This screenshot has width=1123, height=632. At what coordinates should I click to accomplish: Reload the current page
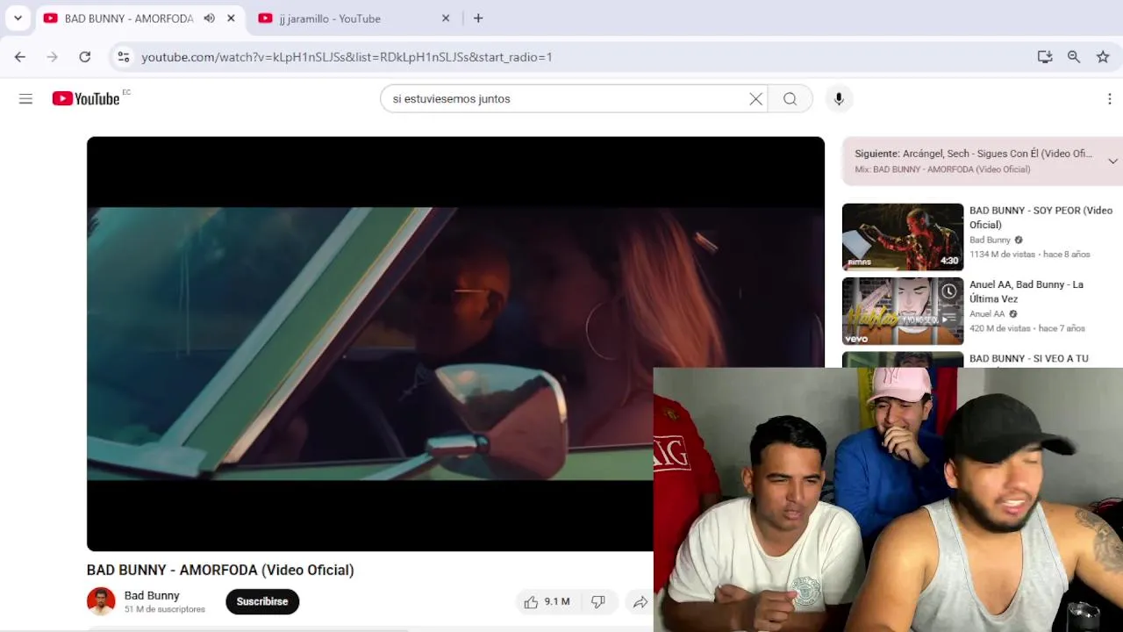pos(85,57)
